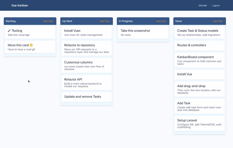Click the waving hand emoji icon
The image size is (233, 148).
[31, 45]
